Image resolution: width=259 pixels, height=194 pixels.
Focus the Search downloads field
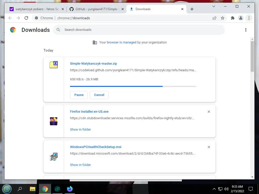coord(139,30)
